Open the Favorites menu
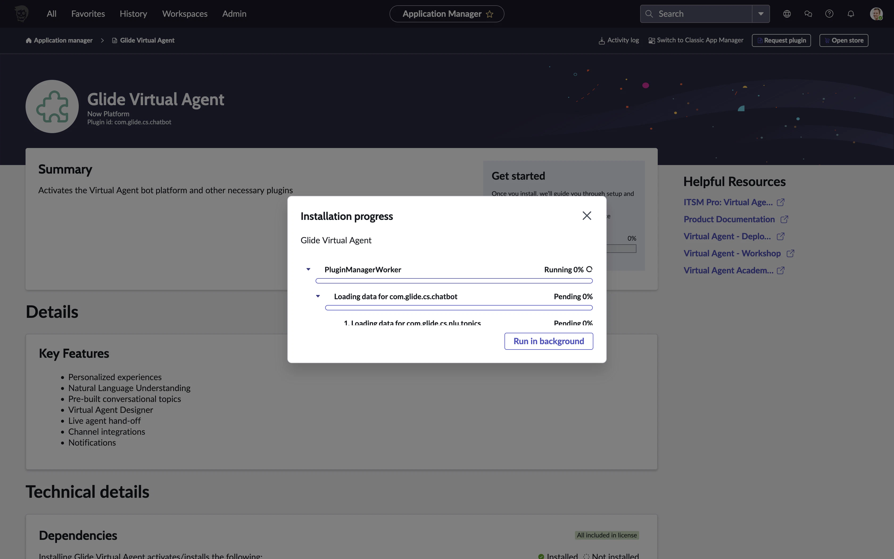 [88, 14]
